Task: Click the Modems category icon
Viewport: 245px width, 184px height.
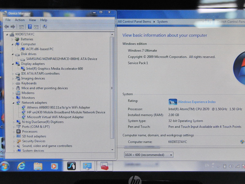Action: pyautogui.click(x=18, y=93)
